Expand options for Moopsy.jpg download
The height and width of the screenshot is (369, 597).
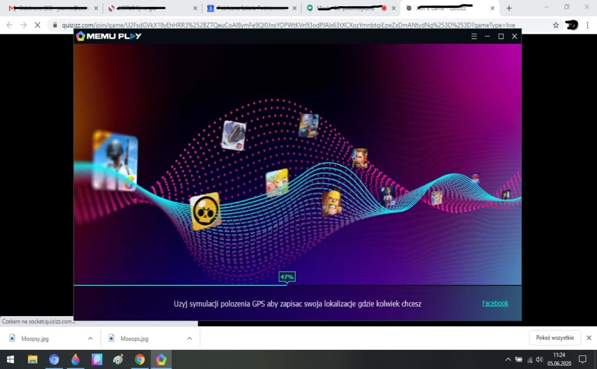[x=90, y=338]
